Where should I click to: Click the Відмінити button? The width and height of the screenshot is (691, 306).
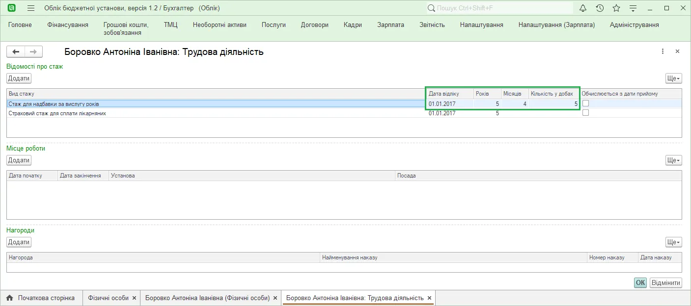[665, 283]
